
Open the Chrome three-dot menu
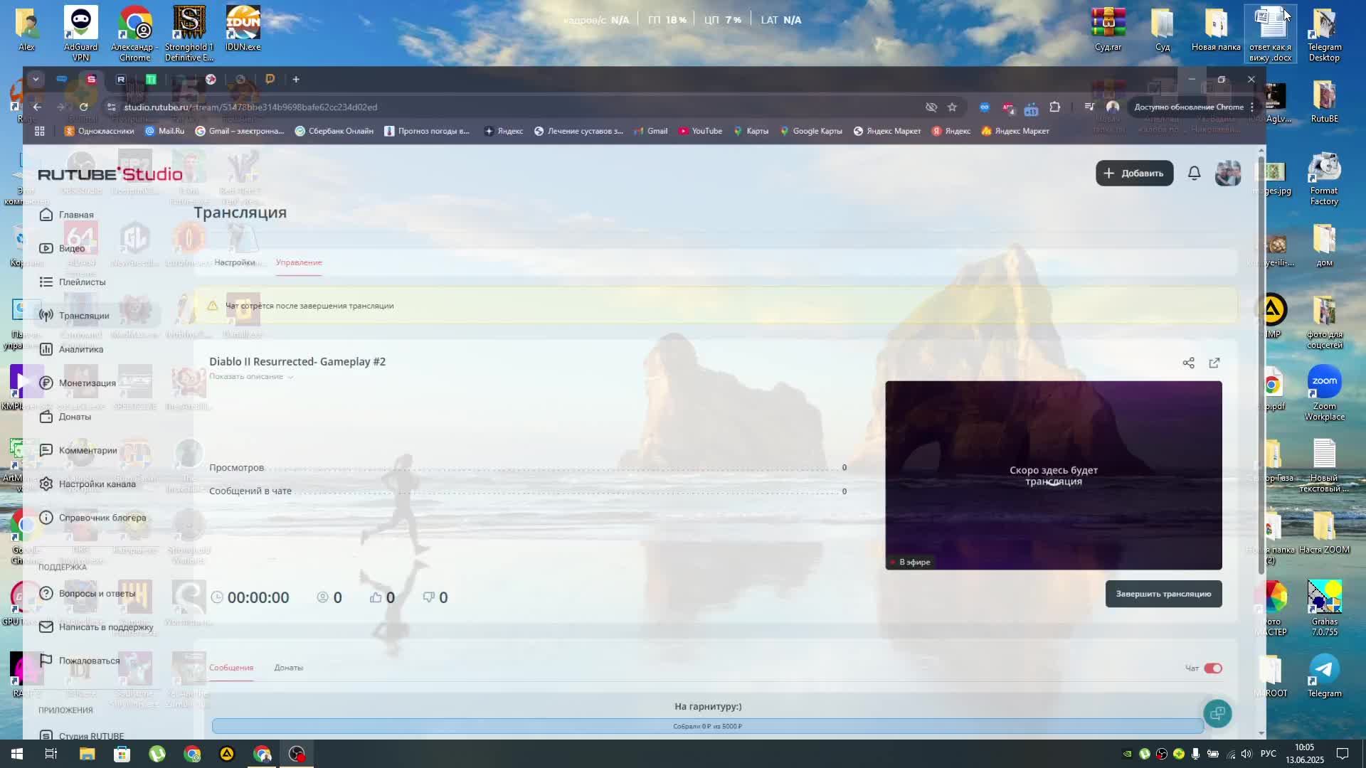coord(1252,107)
